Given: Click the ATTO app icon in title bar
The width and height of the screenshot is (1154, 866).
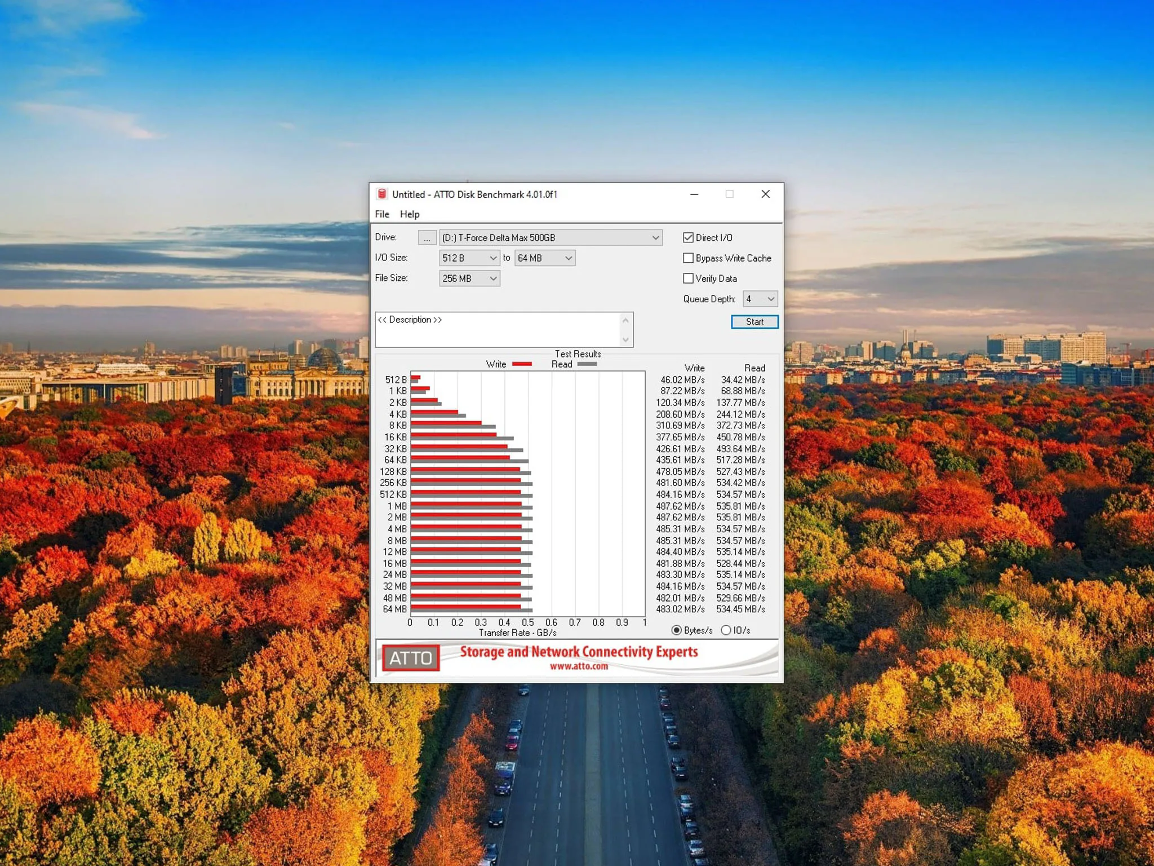Looking at the screenshot, I should click(x=381, y=194).
